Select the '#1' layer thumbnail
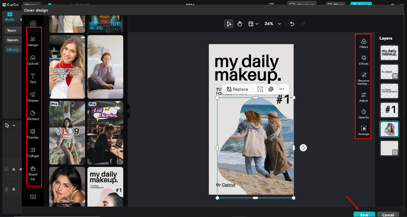The width and height of the screenshot is (407, 217). coord(389,110)
